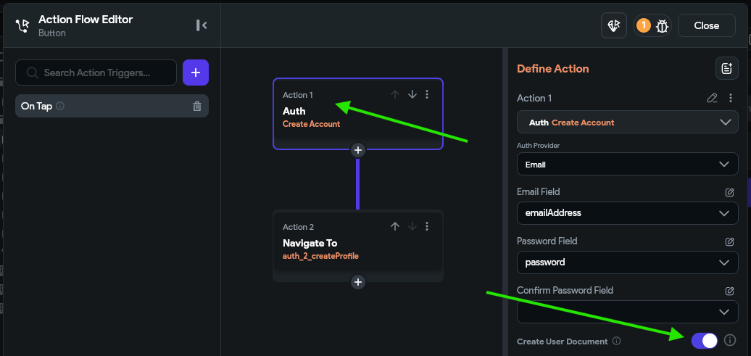Focus the Search Action Triggers field
This screenshot has height=356, width=751.
click(96, 73)
